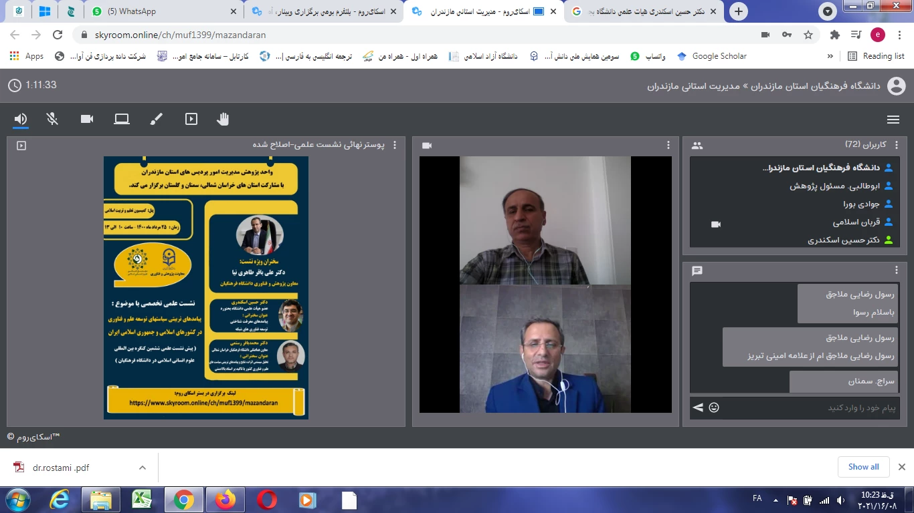Screen dimensions: 914x513
Task: Open the hamburger menu of the room
Action: [893, 120]
